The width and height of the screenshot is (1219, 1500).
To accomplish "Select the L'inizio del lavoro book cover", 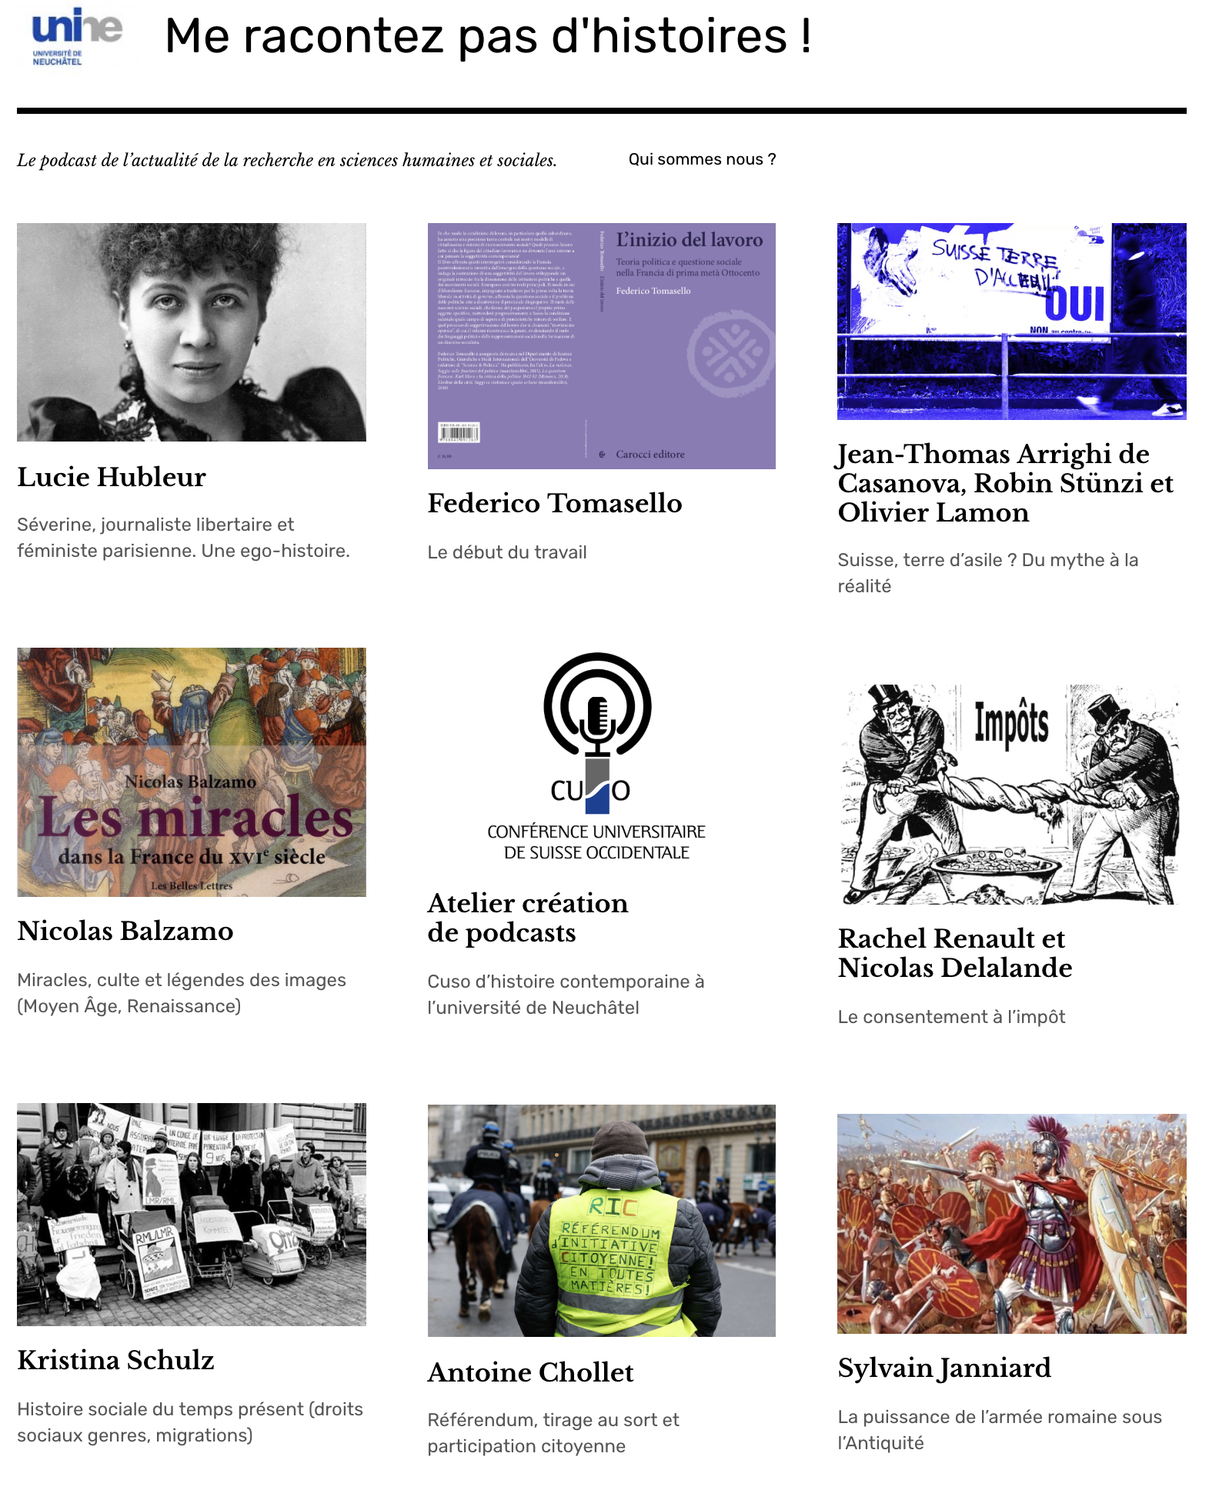I will [602, 346].
